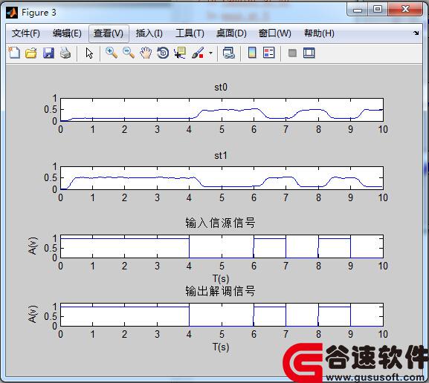Screen dimensions: 429x383
Task: Save the figure with the floppy disk icon
Action: (x=48, y=53)
